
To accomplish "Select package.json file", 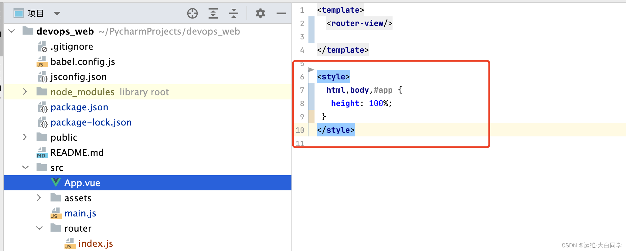I will (80, 107).
